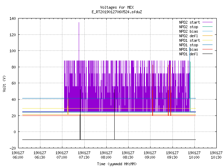
Task: Select the filename E_RT20190127060524.sfduZ
Action: (x=117, y=12)
